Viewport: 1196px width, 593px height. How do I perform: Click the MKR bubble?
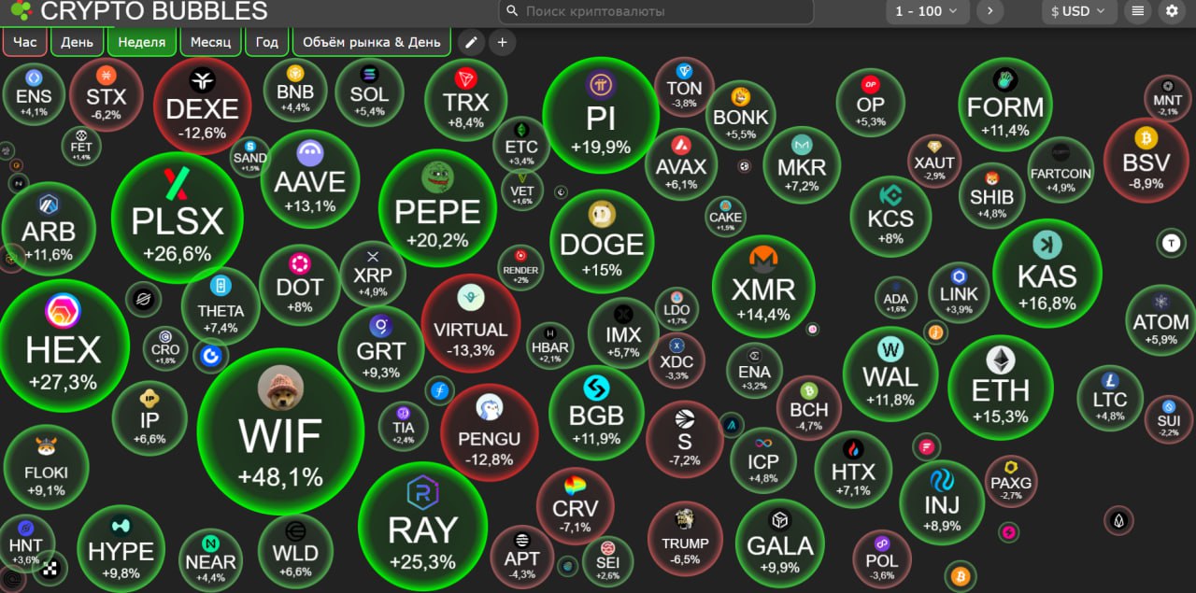coord(802,165)
